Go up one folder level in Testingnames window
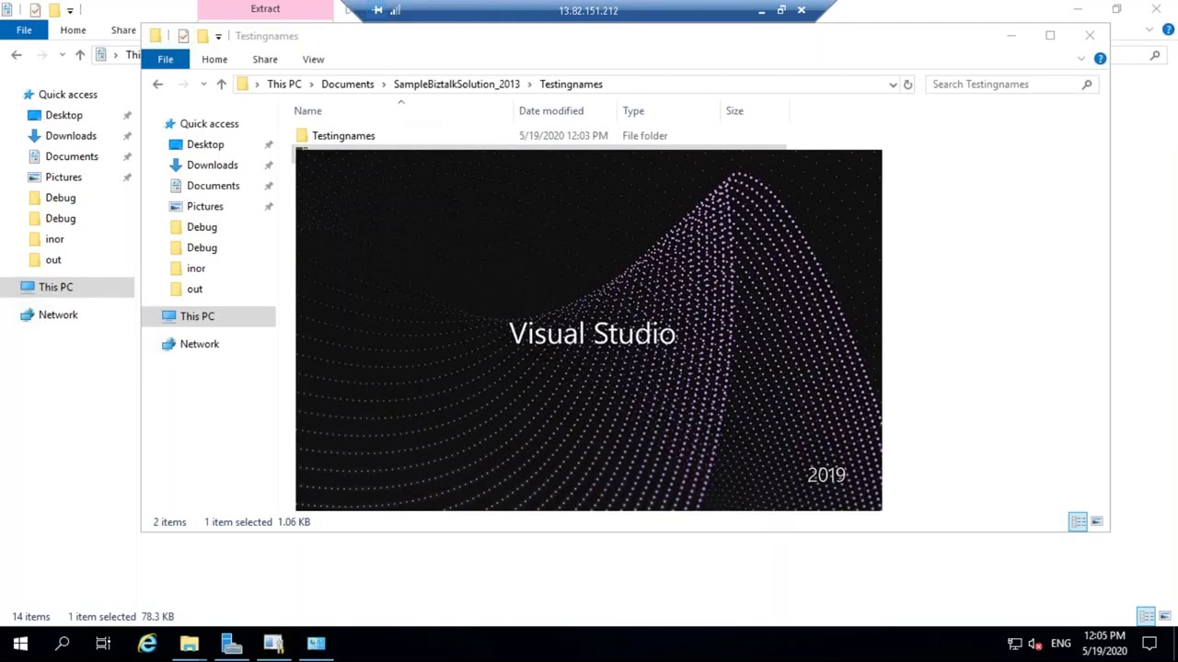This screenshot has width=1178, height=662. (x=221, y=84)
